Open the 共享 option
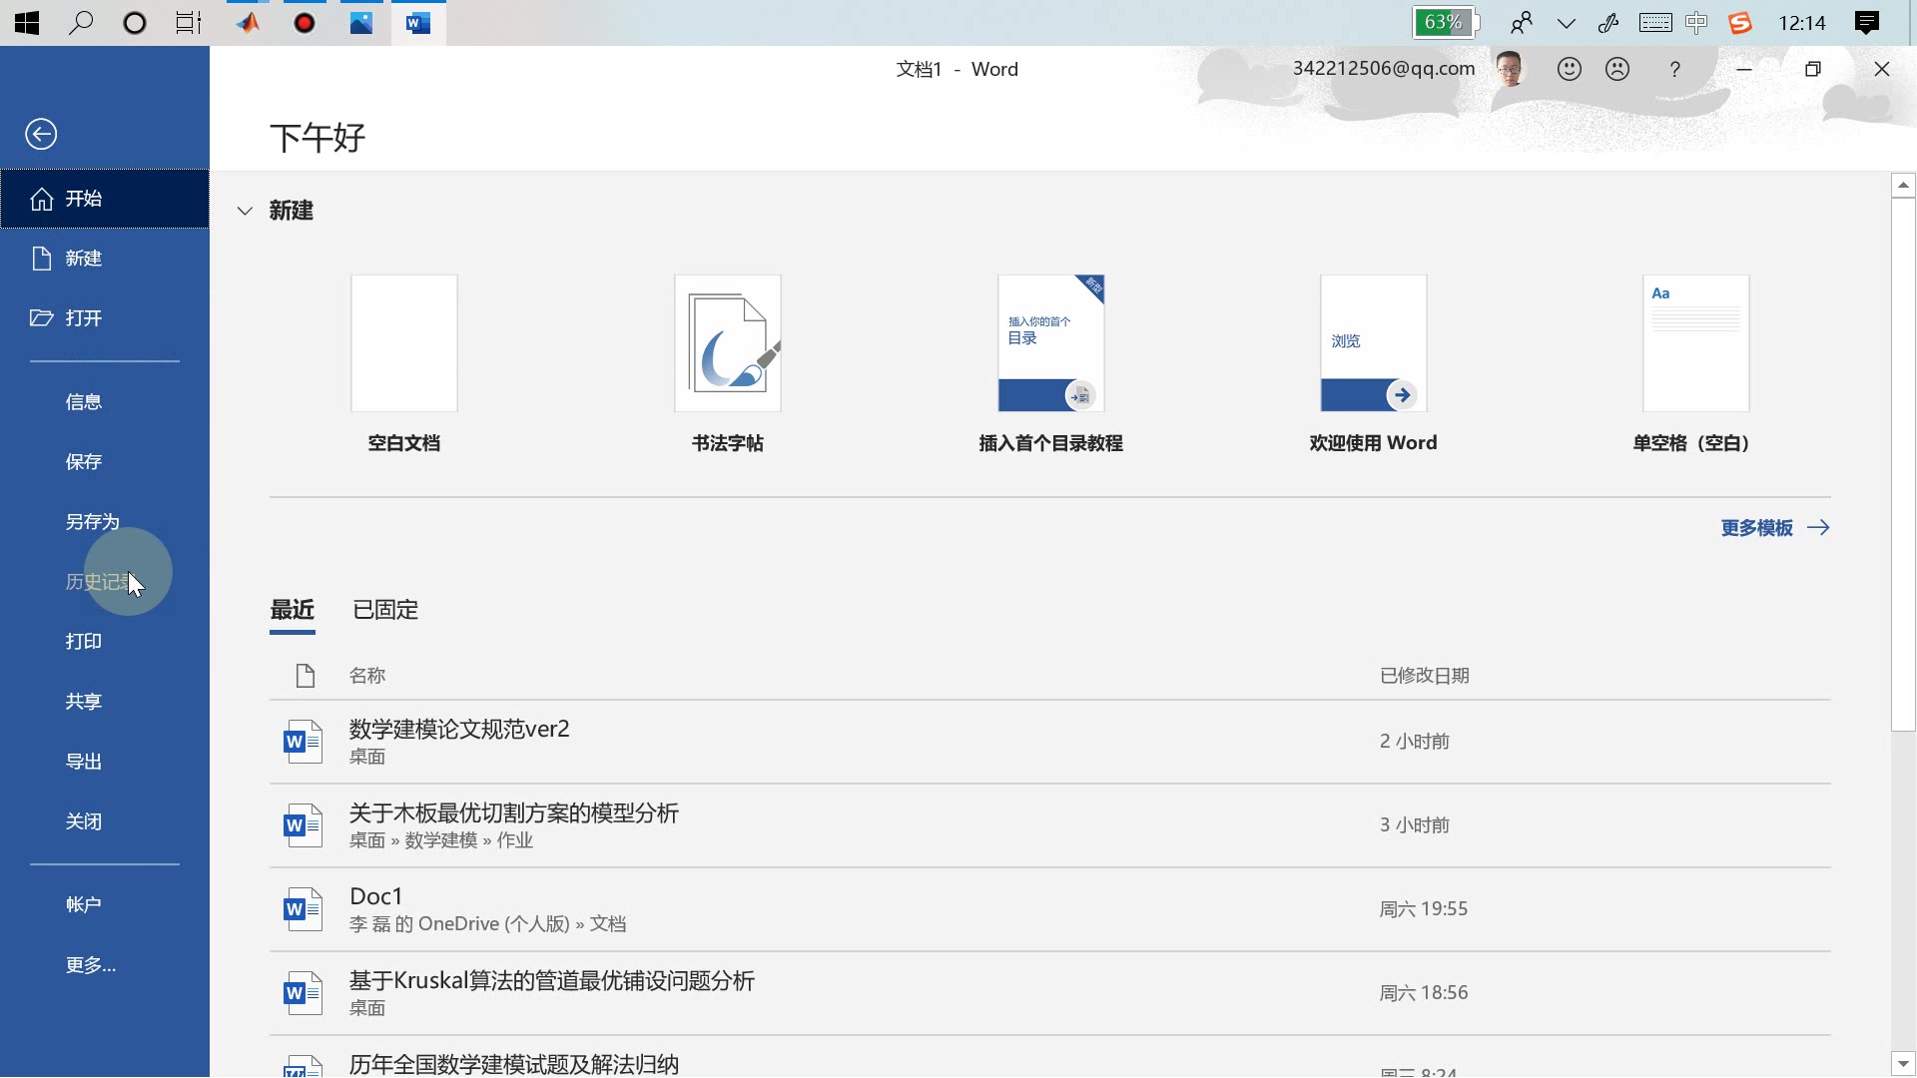The image size is (1917, 1078). click(x=105, y=702)
